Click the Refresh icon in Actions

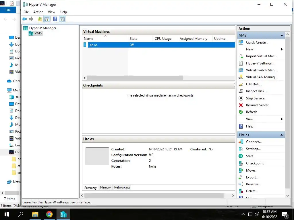(x=241, y=112)
